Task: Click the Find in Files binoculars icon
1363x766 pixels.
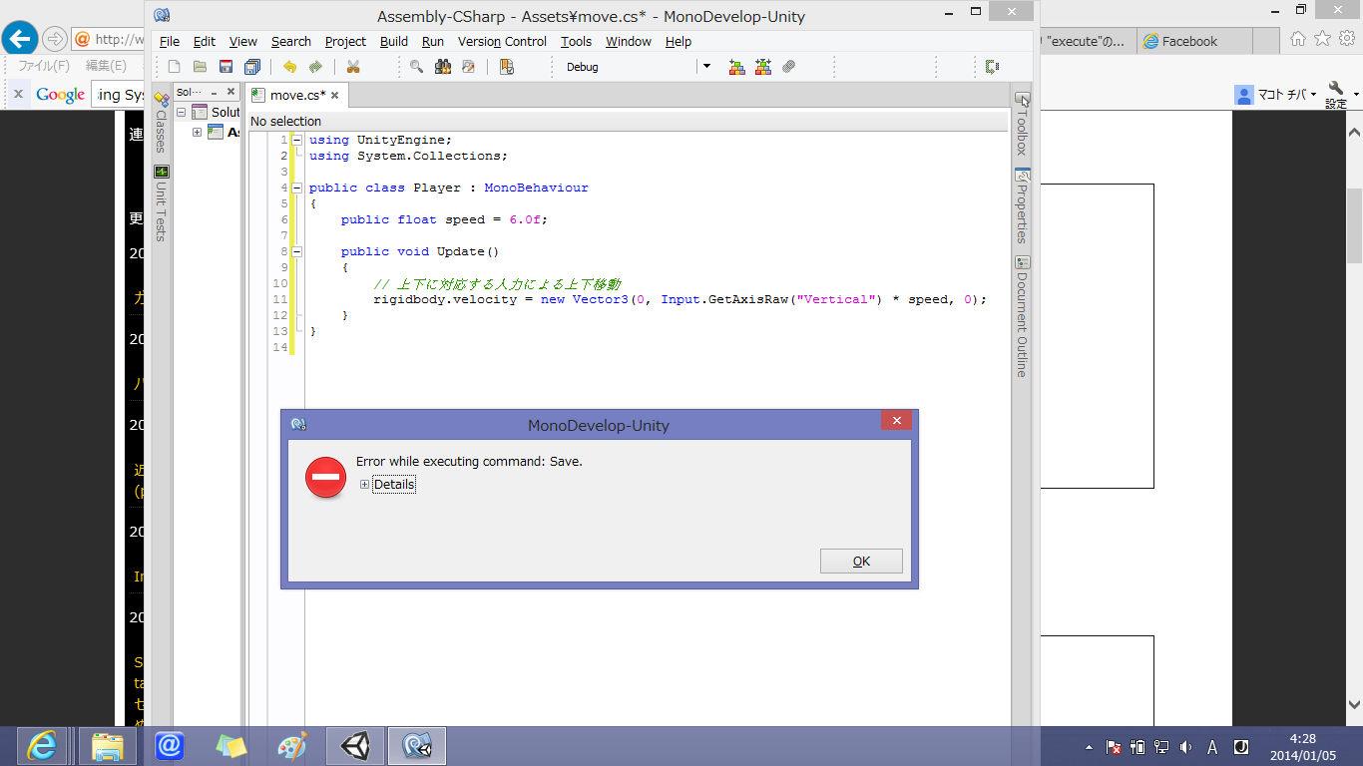Action: click(442, 67)
